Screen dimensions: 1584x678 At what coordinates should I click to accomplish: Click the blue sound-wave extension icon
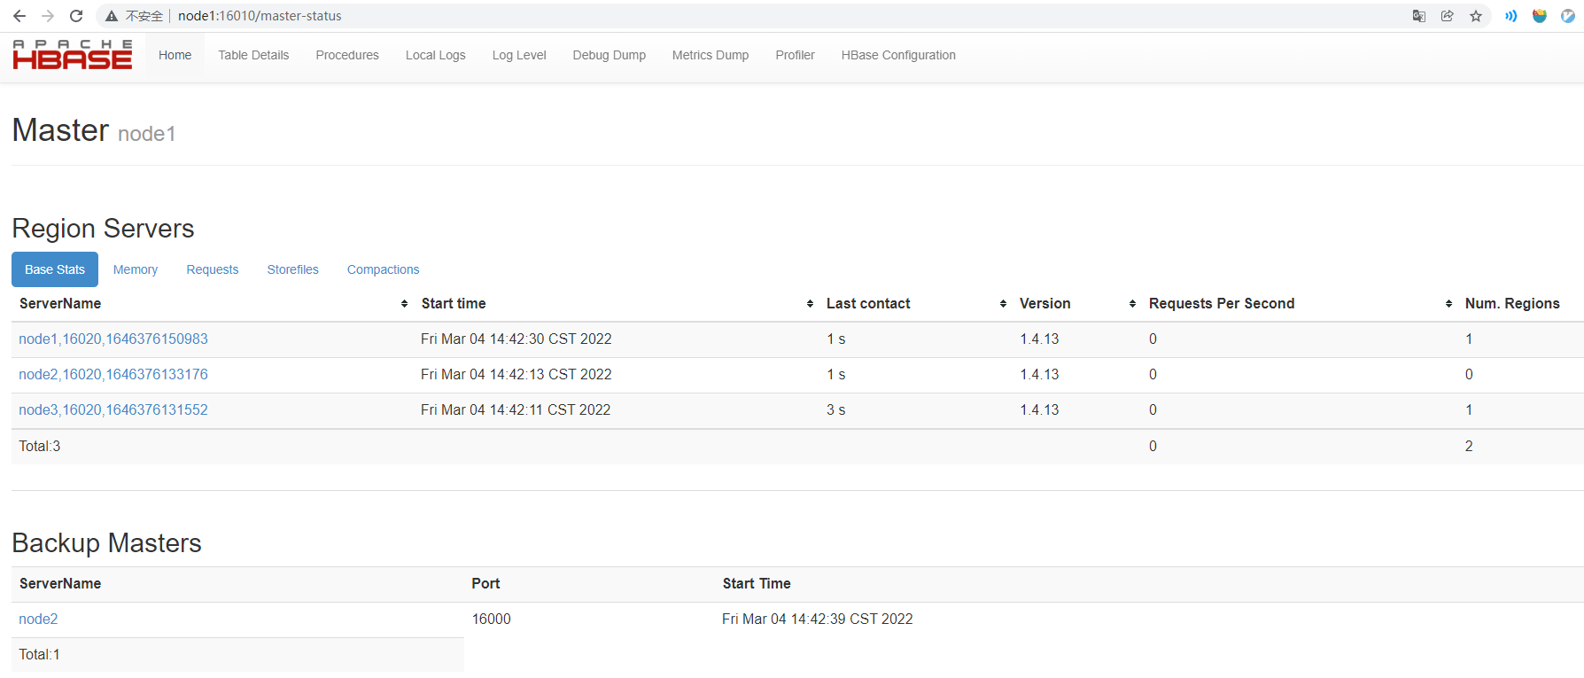click(x=1511, y=16)
